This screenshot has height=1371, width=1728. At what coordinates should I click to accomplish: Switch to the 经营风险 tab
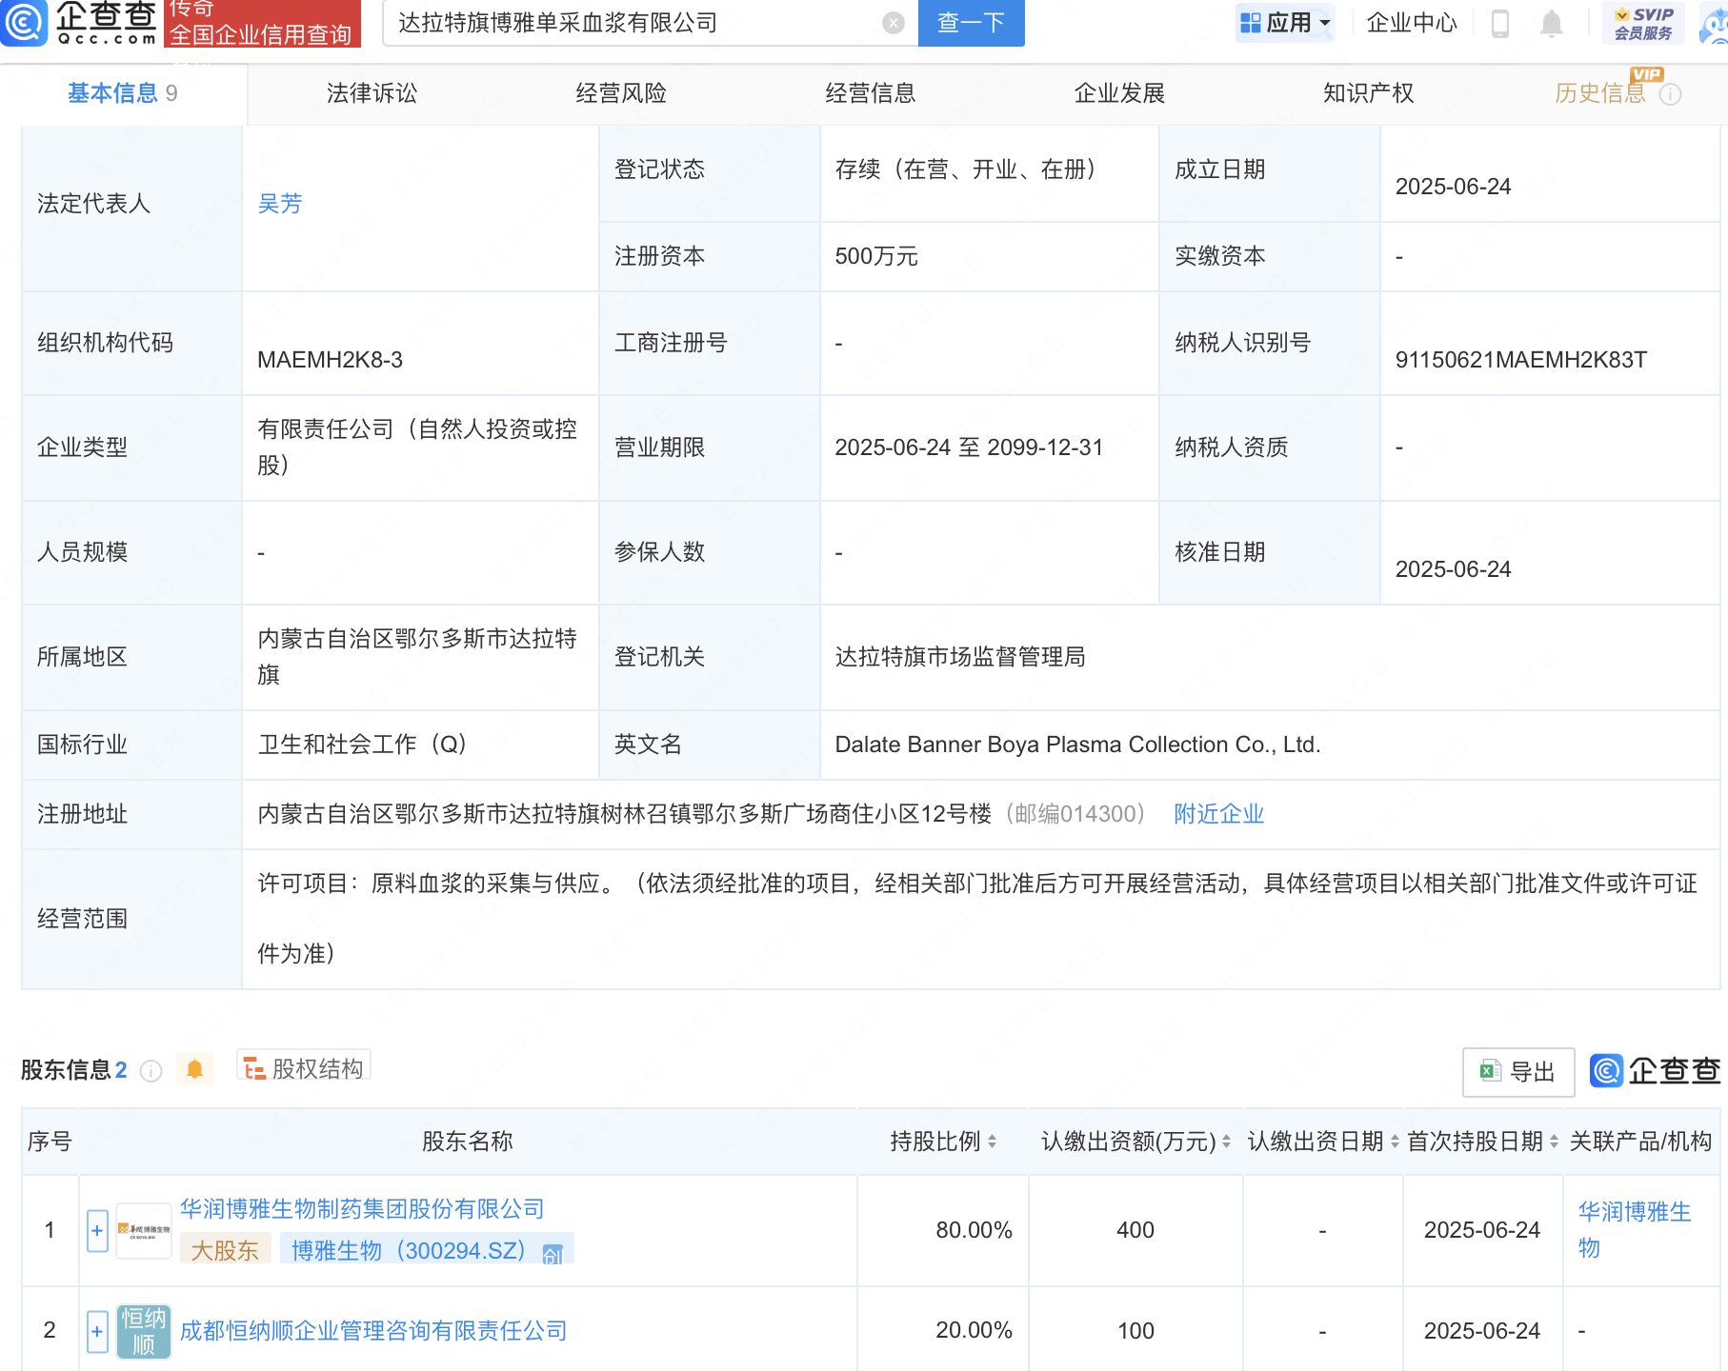click(x=621, y=93)
